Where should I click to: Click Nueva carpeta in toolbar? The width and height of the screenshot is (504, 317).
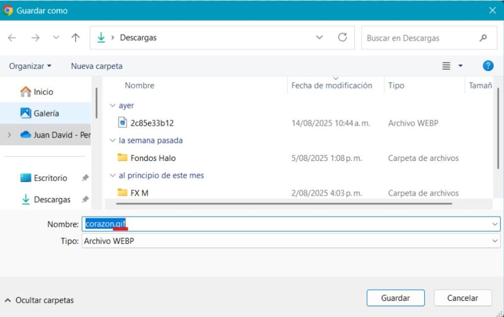pos(96,66)
